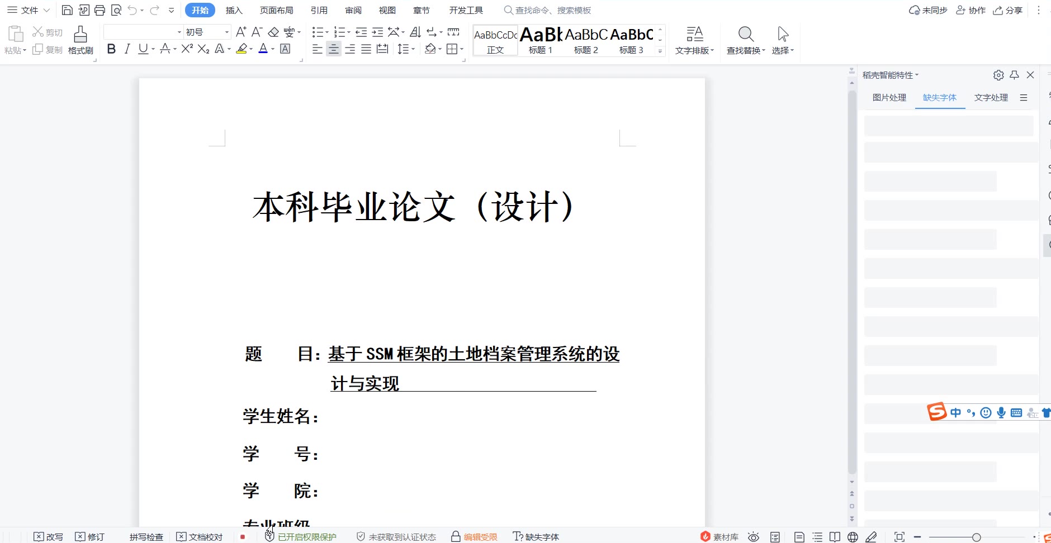Screen dimensions: 1051x543
Task: Toggle Underline formatting
Action: 143,49
